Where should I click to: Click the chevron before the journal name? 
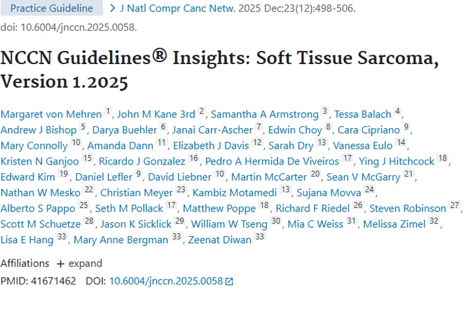(x=113, y=9)
